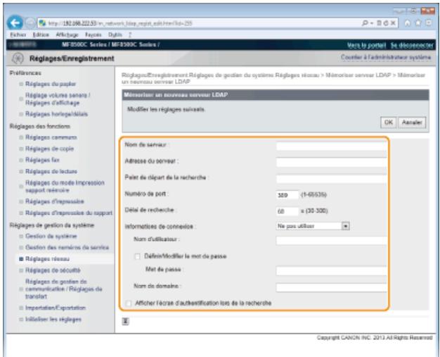Open Gestion des numéros de service

67,248
